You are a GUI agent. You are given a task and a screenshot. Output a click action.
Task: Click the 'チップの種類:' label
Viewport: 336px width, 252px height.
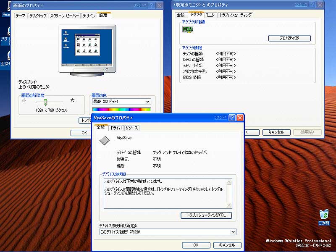[x=193, y=54]
